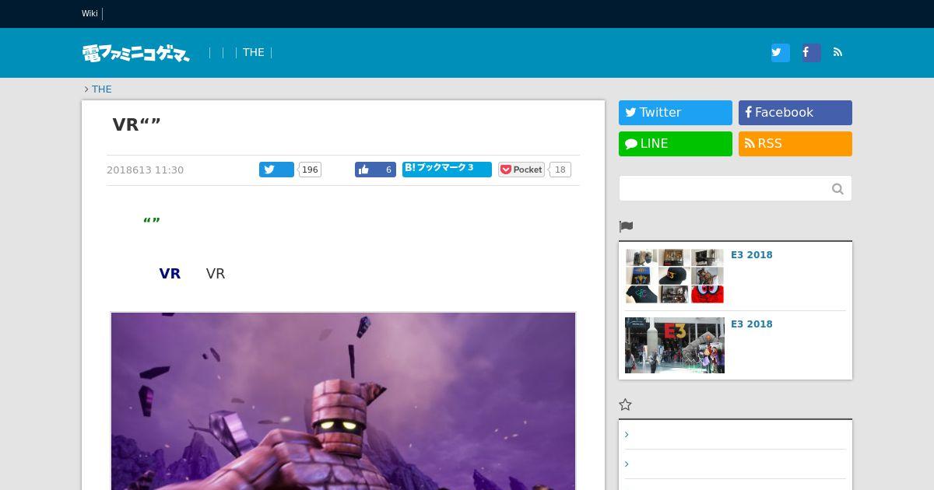The height and width of the screenshot is (490, 934).
Task: Save article with Pocket button
Action: point(521,170)
